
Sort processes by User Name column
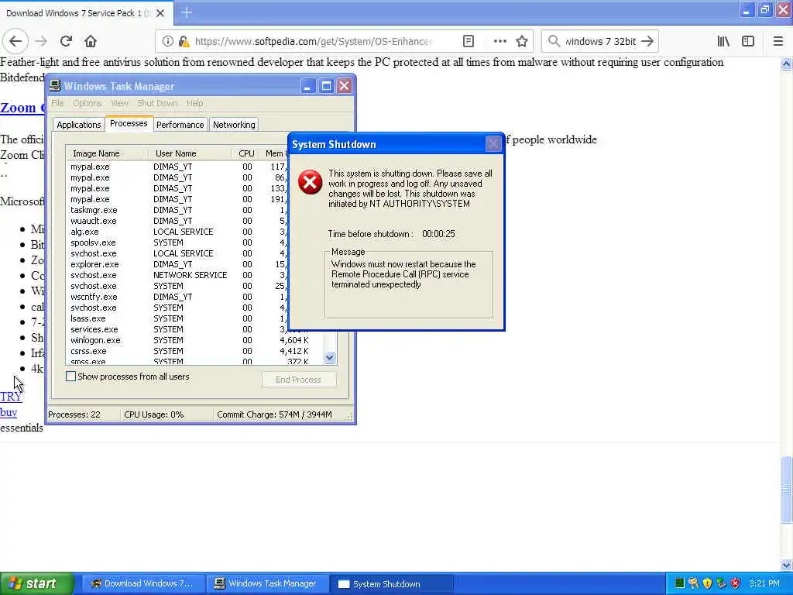190,153
